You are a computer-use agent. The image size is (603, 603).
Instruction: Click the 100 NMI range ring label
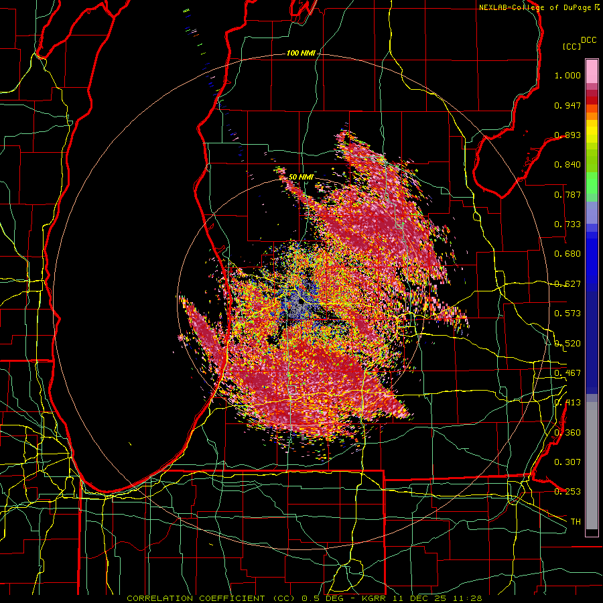pos(301,53)
